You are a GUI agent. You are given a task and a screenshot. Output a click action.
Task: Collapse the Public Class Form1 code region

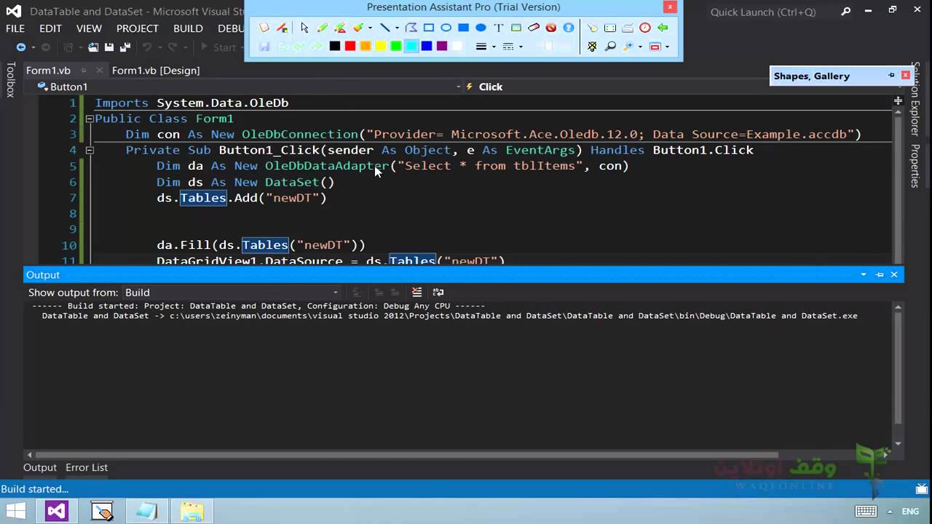pos(90,119)
